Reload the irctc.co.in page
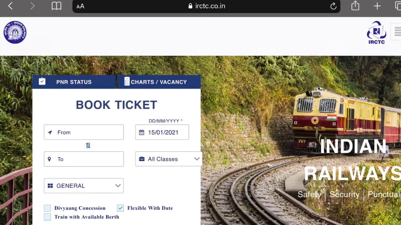The width and height of the screenshot is (401, 225). (333, 6)
